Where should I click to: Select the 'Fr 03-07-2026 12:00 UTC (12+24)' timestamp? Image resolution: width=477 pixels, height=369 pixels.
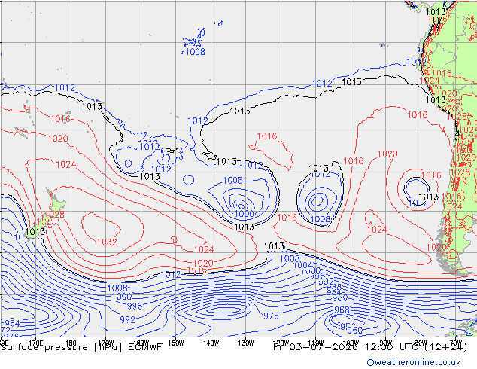(370, 347)
